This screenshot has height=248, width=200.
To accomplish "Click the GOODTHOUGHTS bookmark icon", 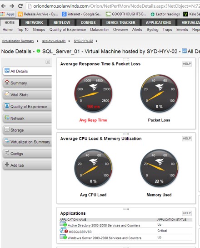I will click(x=108, y=14).
